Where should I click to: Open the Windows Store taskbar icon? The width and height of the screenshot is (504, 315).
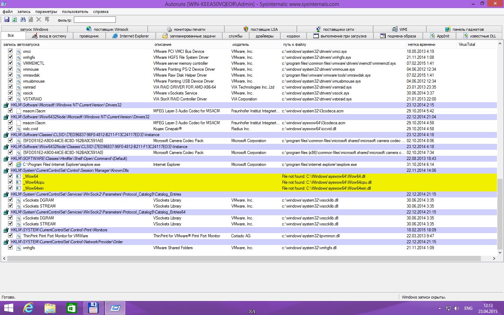click(71, 308)
